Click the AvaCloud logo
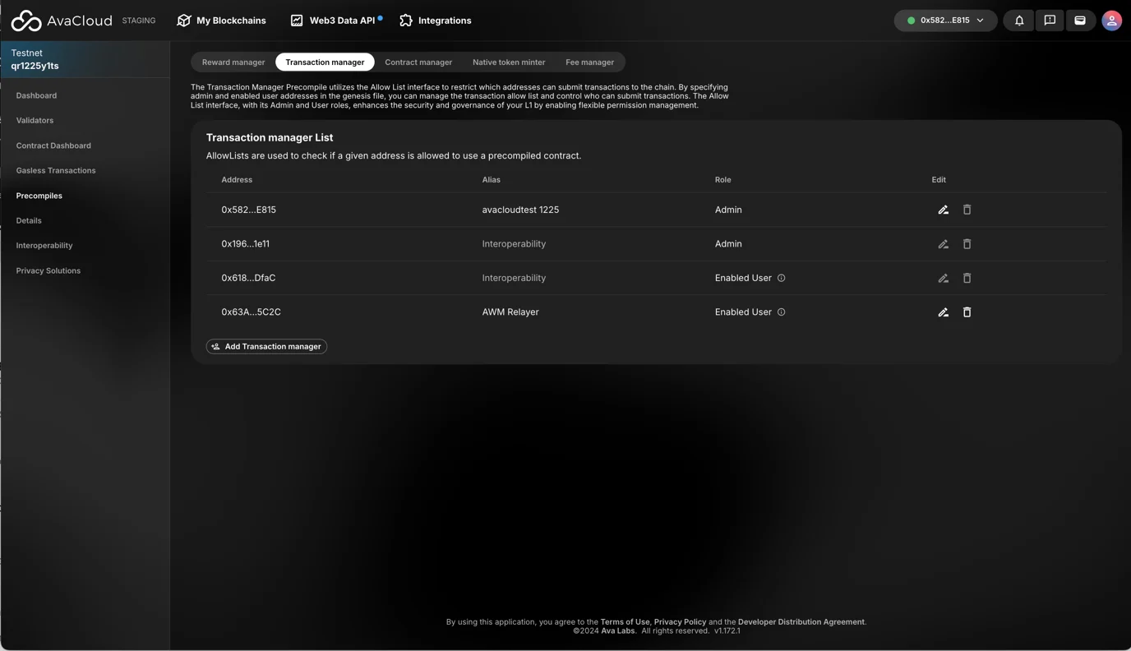The width and height of the screenshot is (1131, 651). click(62, 21)
